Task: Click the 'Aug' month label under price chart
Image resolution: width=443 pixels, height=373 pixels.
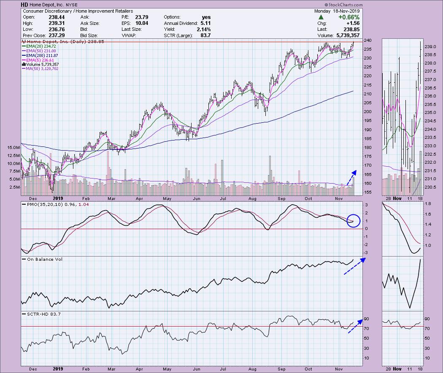Action: 252,199
